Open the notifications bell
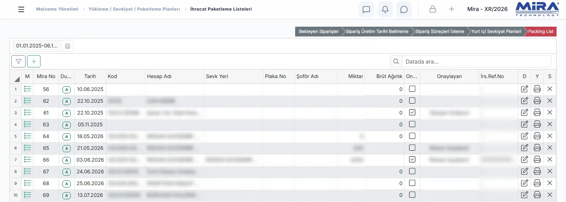 tap(385, 9)
